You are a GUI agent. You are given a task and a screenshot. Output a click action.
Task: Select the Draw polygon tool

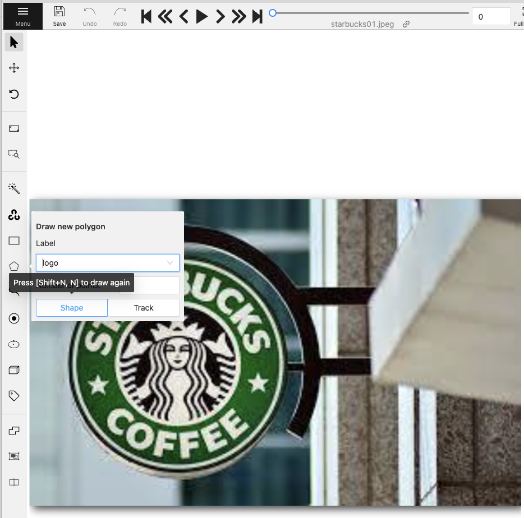pyautogui.click(x=14, y=266)
